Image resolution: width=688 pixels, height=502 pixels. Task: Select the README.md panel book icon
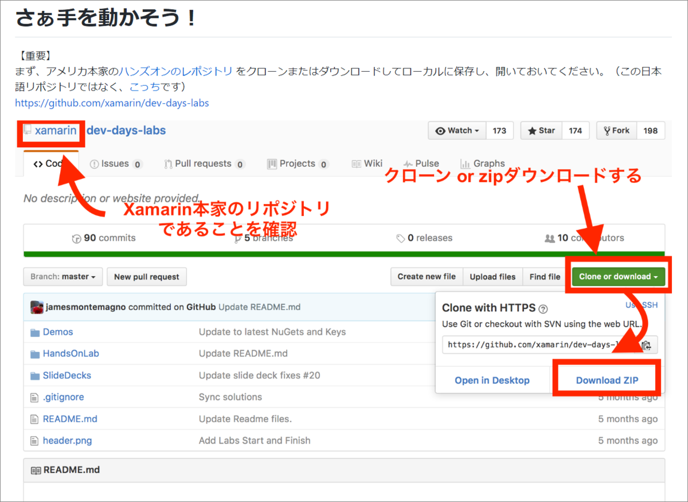pos(36,470)
